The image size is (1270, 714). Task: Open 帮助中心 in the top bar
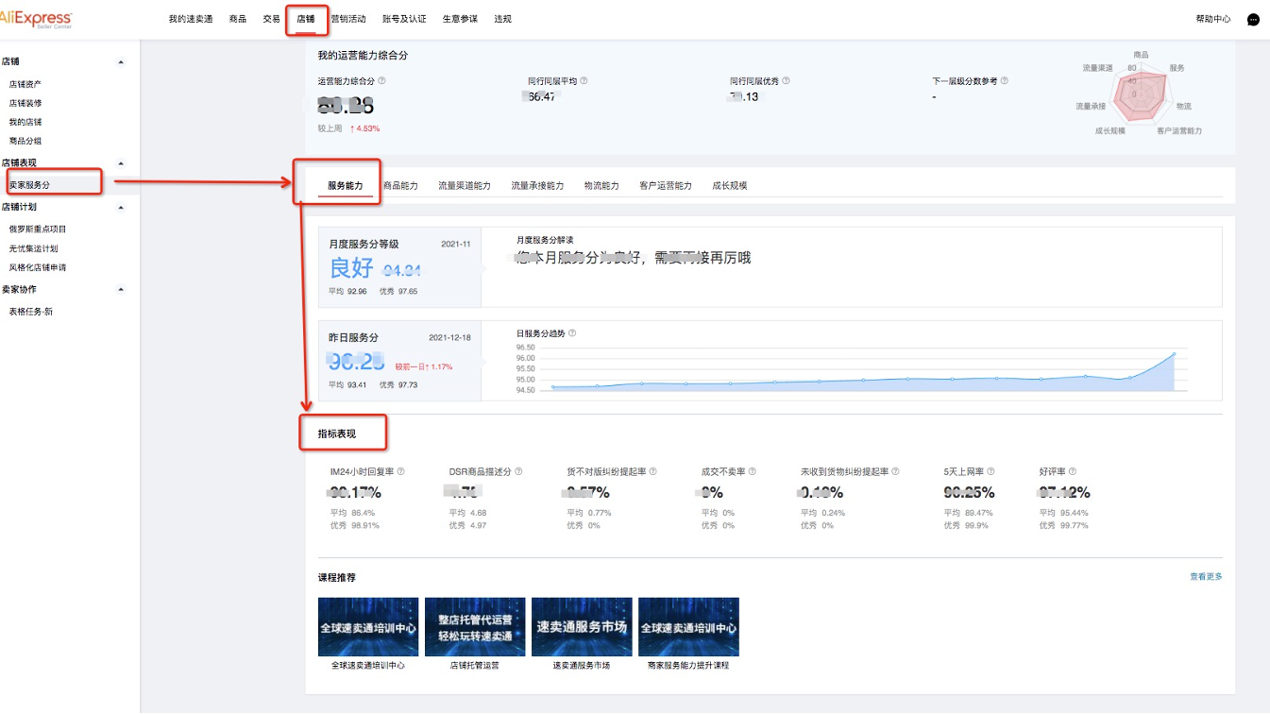tap(1212, 19)
